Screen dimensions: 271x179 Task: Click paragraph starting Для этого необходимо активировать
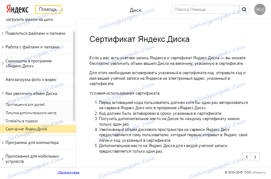pos(167,78)
